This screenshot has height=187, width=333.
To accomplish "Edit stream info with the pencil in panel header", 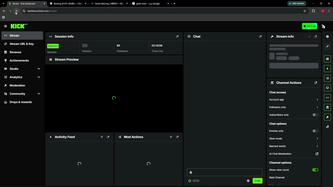I will (x=309, y=37).
